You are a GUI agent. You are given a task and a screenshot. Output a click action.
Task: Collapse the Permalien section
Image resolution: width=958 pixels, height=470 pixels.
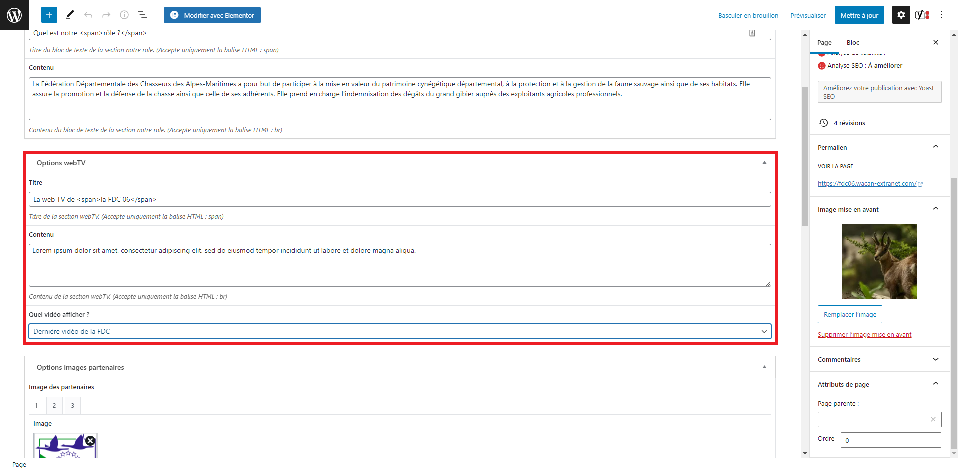(x=935, y=147)
